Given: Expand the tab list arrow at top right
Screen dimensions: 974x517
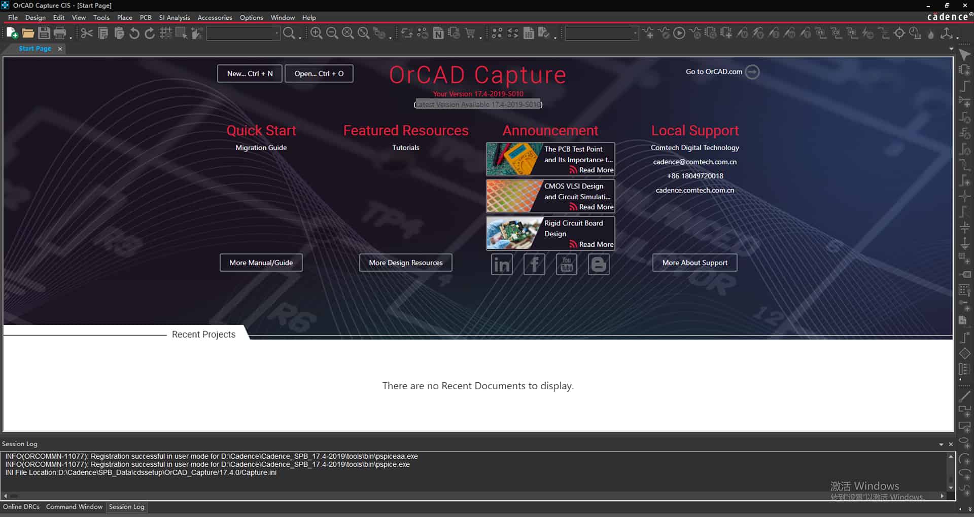Looking at the screenshot, I should point(951,49).
